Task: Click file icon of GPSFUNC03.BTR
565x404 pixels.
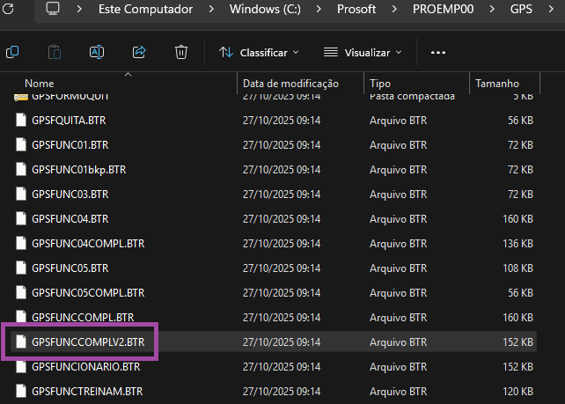Action: tap(21, 194)
